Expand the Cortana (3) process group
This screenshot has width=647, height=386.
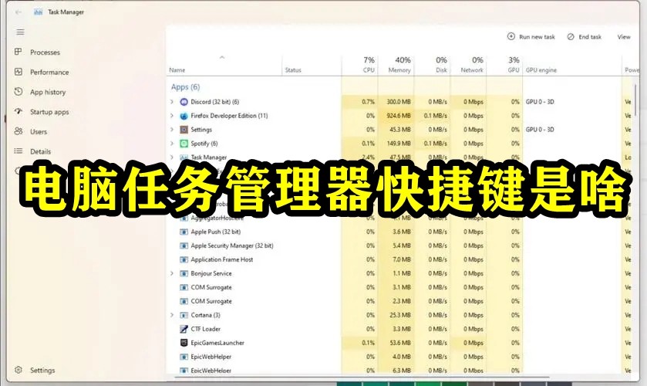tap(172, 315)
